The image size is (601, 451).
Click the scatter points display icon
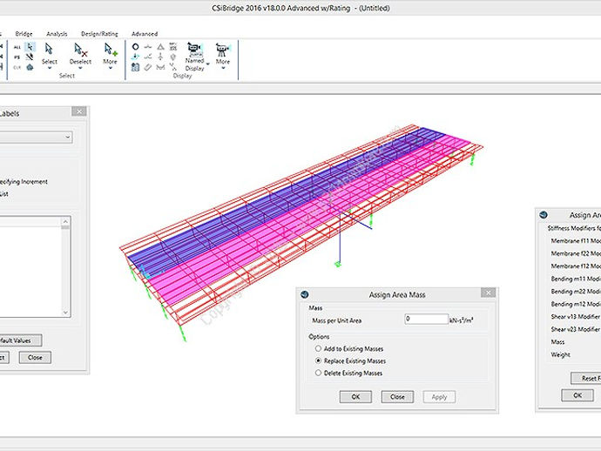(173, 67)
